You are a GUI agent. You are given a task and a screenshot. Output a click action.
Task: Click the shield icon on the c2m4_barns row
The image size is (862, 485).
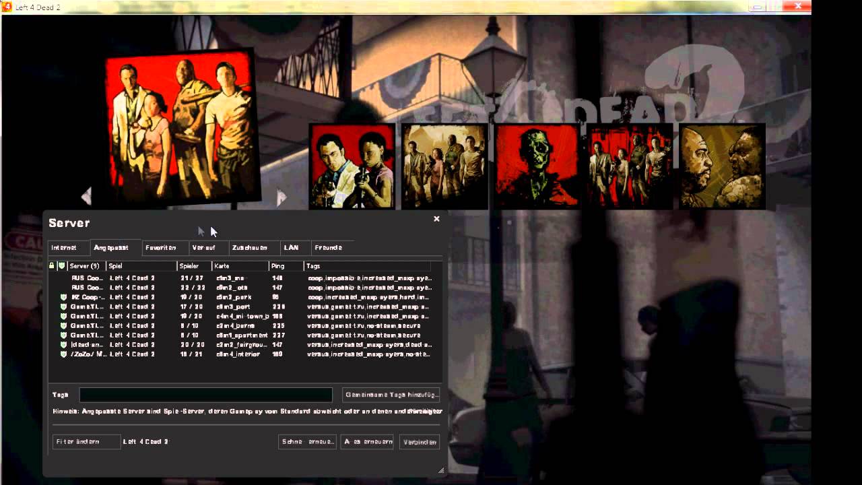63,325
